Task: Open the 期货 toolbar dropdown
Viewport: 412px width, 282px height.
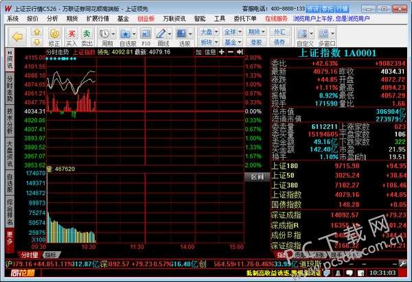Action: (256, 32)
